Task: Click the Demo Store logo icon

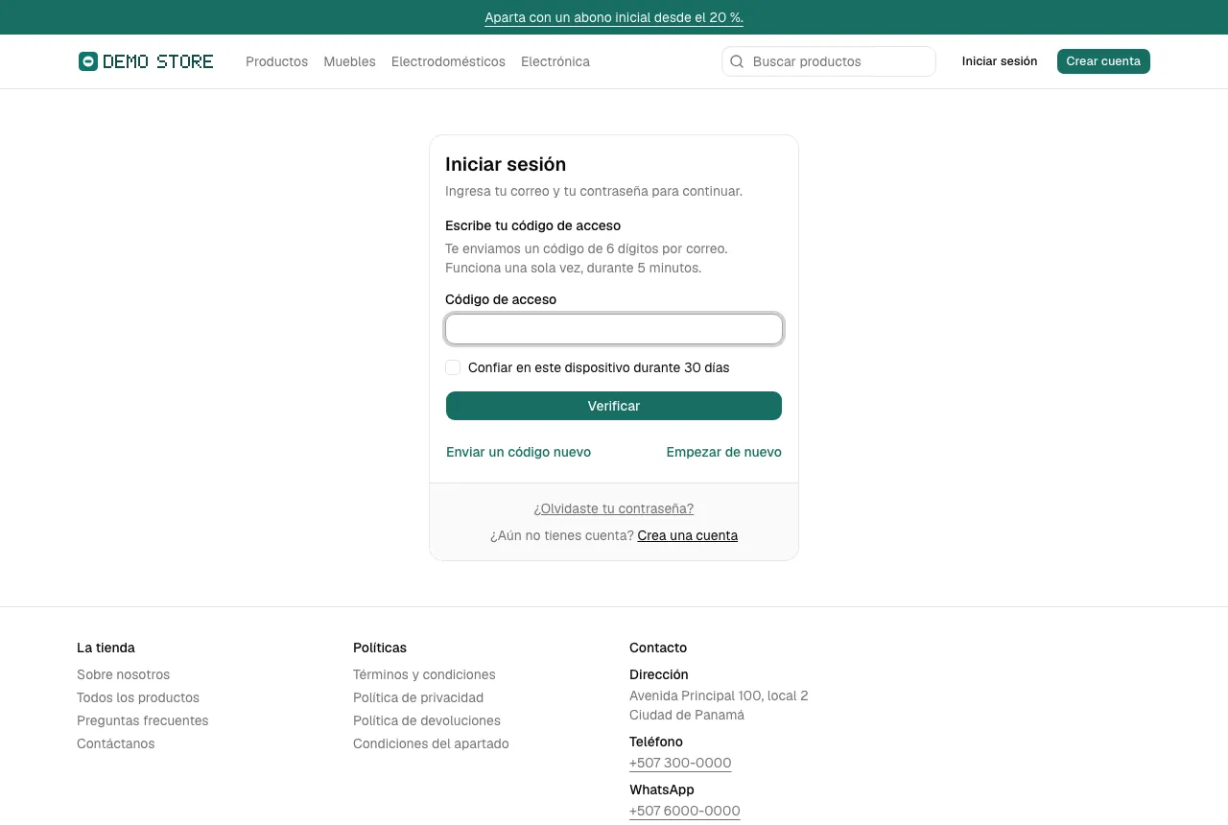Action: coord(88,61)
